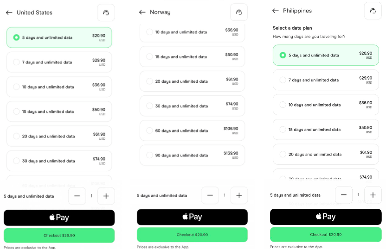The image size is (386, 249).
Task: Go back from Philippines screen
Action: click(x=276, y=11)
